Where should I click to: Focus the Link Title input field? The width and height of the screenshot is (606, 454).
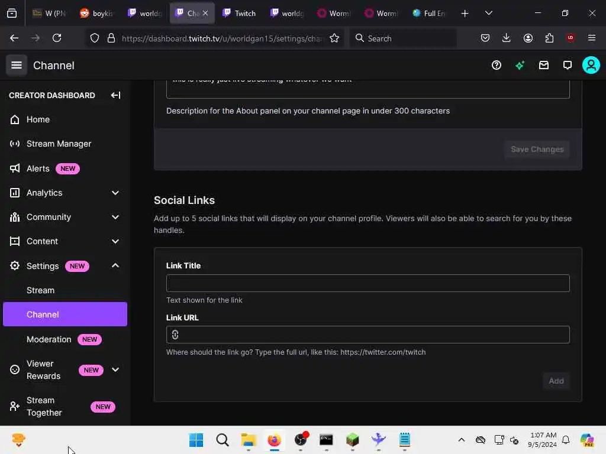(368, 283)
